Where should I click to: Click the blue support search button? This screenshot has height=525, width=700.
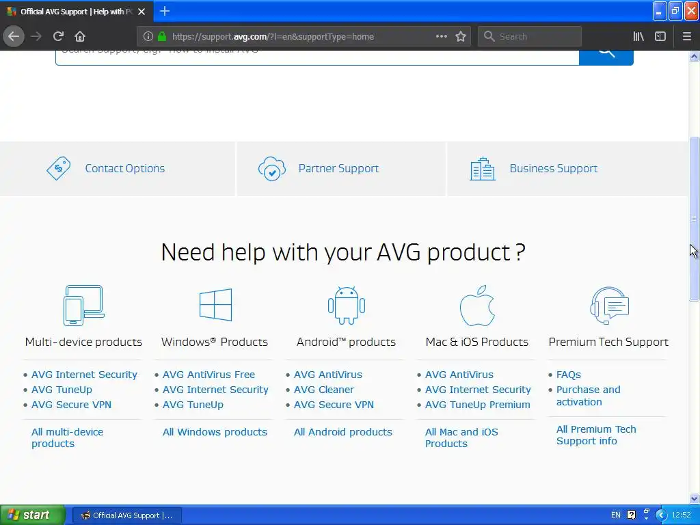click(x=606, y=57)
